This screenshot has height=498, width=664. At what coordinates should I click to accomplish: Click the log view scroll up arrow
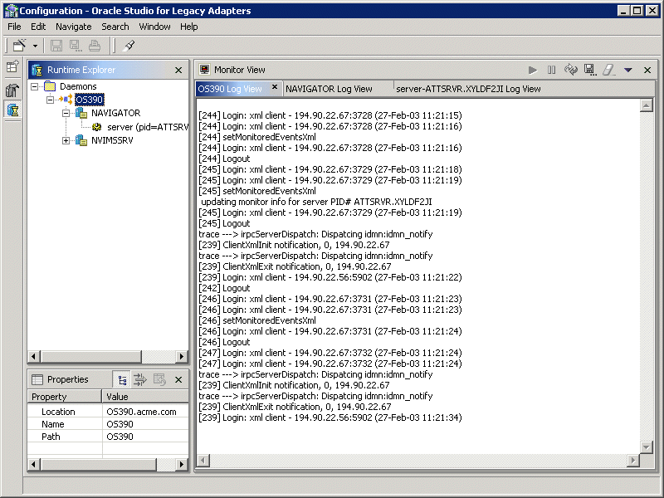(646, 105)
